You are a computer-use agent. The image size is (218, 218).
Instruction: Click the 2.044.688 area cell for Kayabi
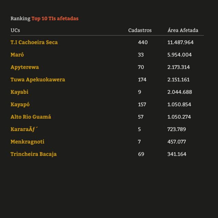click(180, 92)
